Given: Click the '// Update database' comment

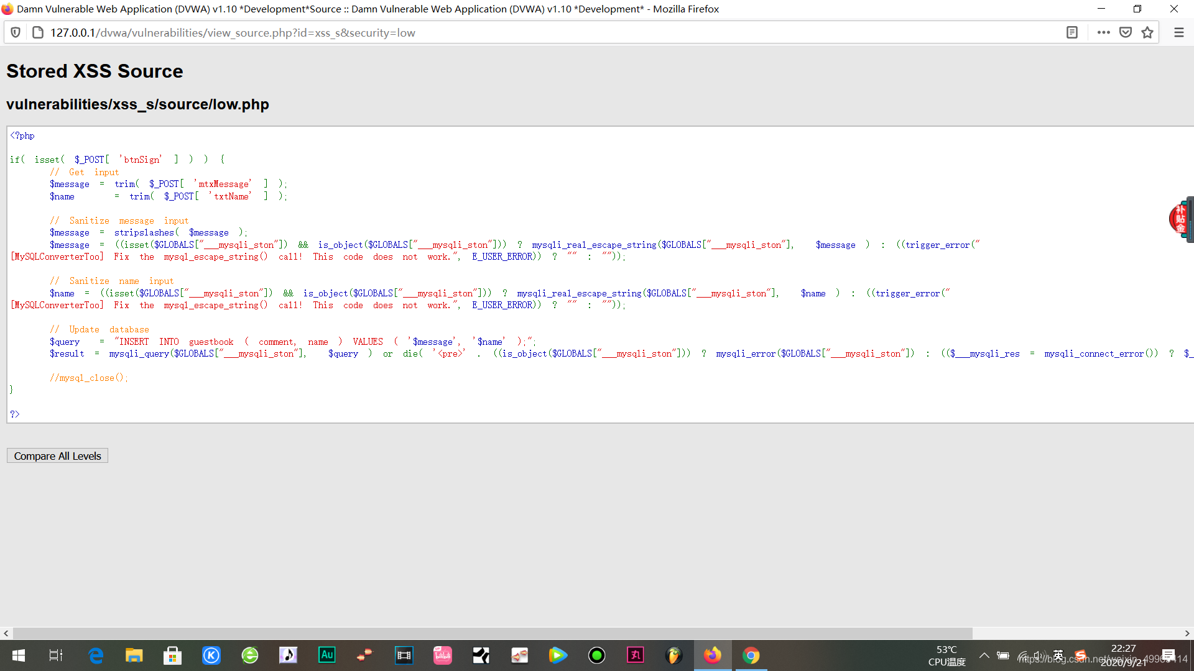Looking at the screenshot, I should pyautogui.click(x=99, y=329).
